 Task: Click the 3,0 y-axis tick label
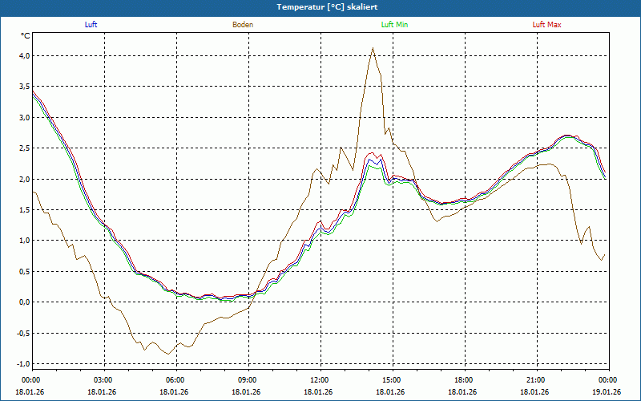point(24,118)
